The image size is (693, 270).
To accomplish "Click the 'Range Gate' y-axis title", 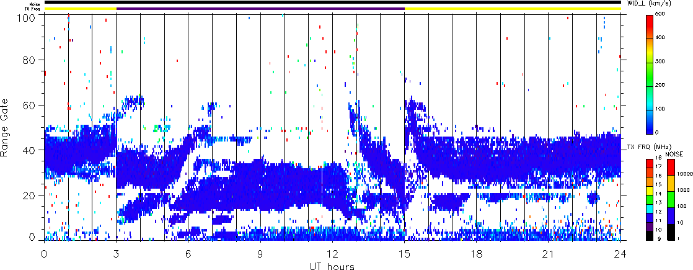I will 5,126.
